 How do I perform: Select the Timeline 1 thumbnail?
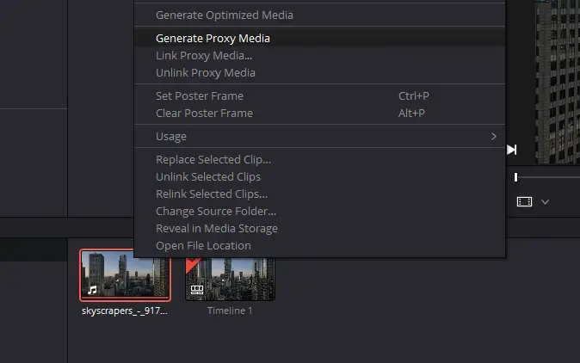pyautogui.click(x=230, y=279)
